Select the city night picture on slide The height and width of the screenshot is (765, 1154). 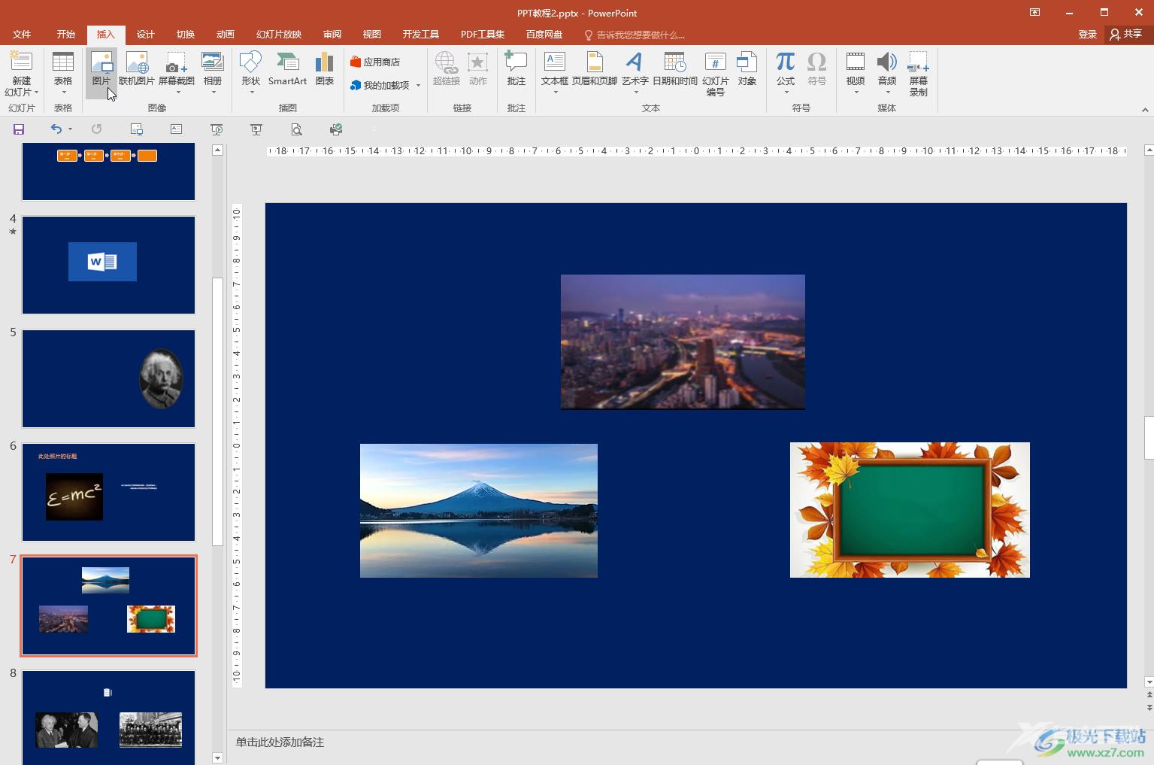(x=683, y=342)
